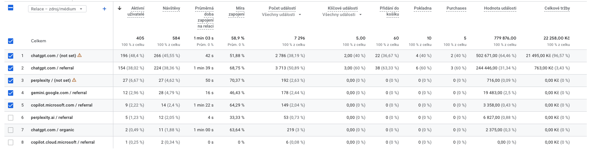Click warning triangle next to chatgpt.com / (not set)
The image size is (592, 156).
pos(79,55)
